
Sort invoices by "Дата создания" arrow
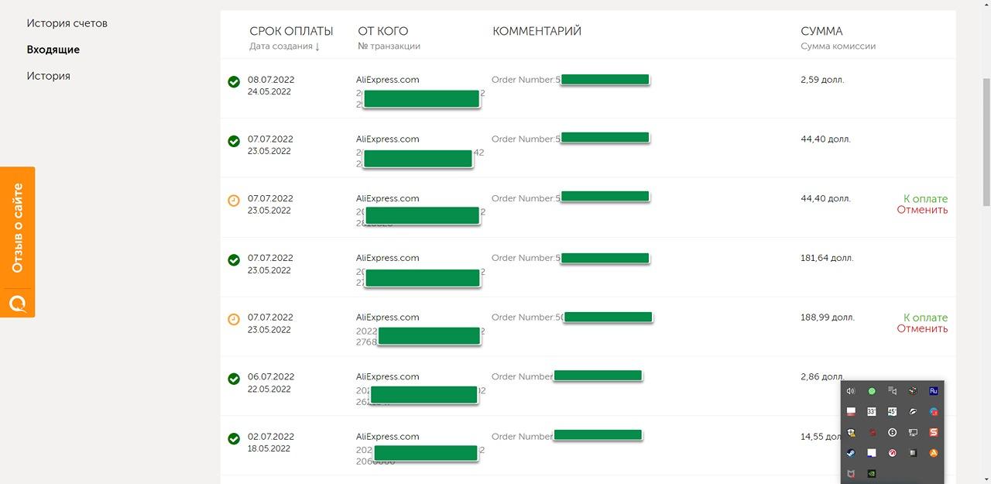point(317,46)
